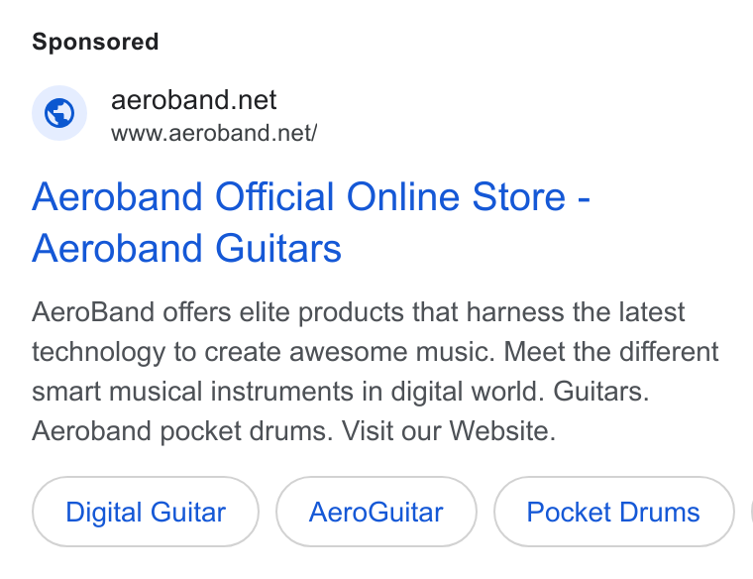Click the 'AeroBand offers elite products' line
Screen dimensions: 753x579
[359, 312]
